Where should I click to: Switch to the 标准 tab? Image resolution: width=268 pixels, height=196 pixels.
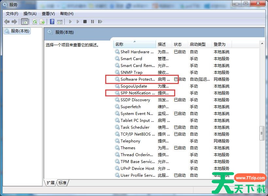[x=62, y=183]
